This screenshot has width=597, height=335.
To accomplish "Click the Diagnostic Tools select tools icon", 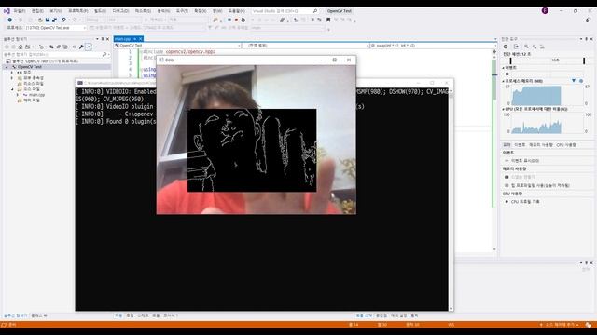I will (x=516, y=47).
